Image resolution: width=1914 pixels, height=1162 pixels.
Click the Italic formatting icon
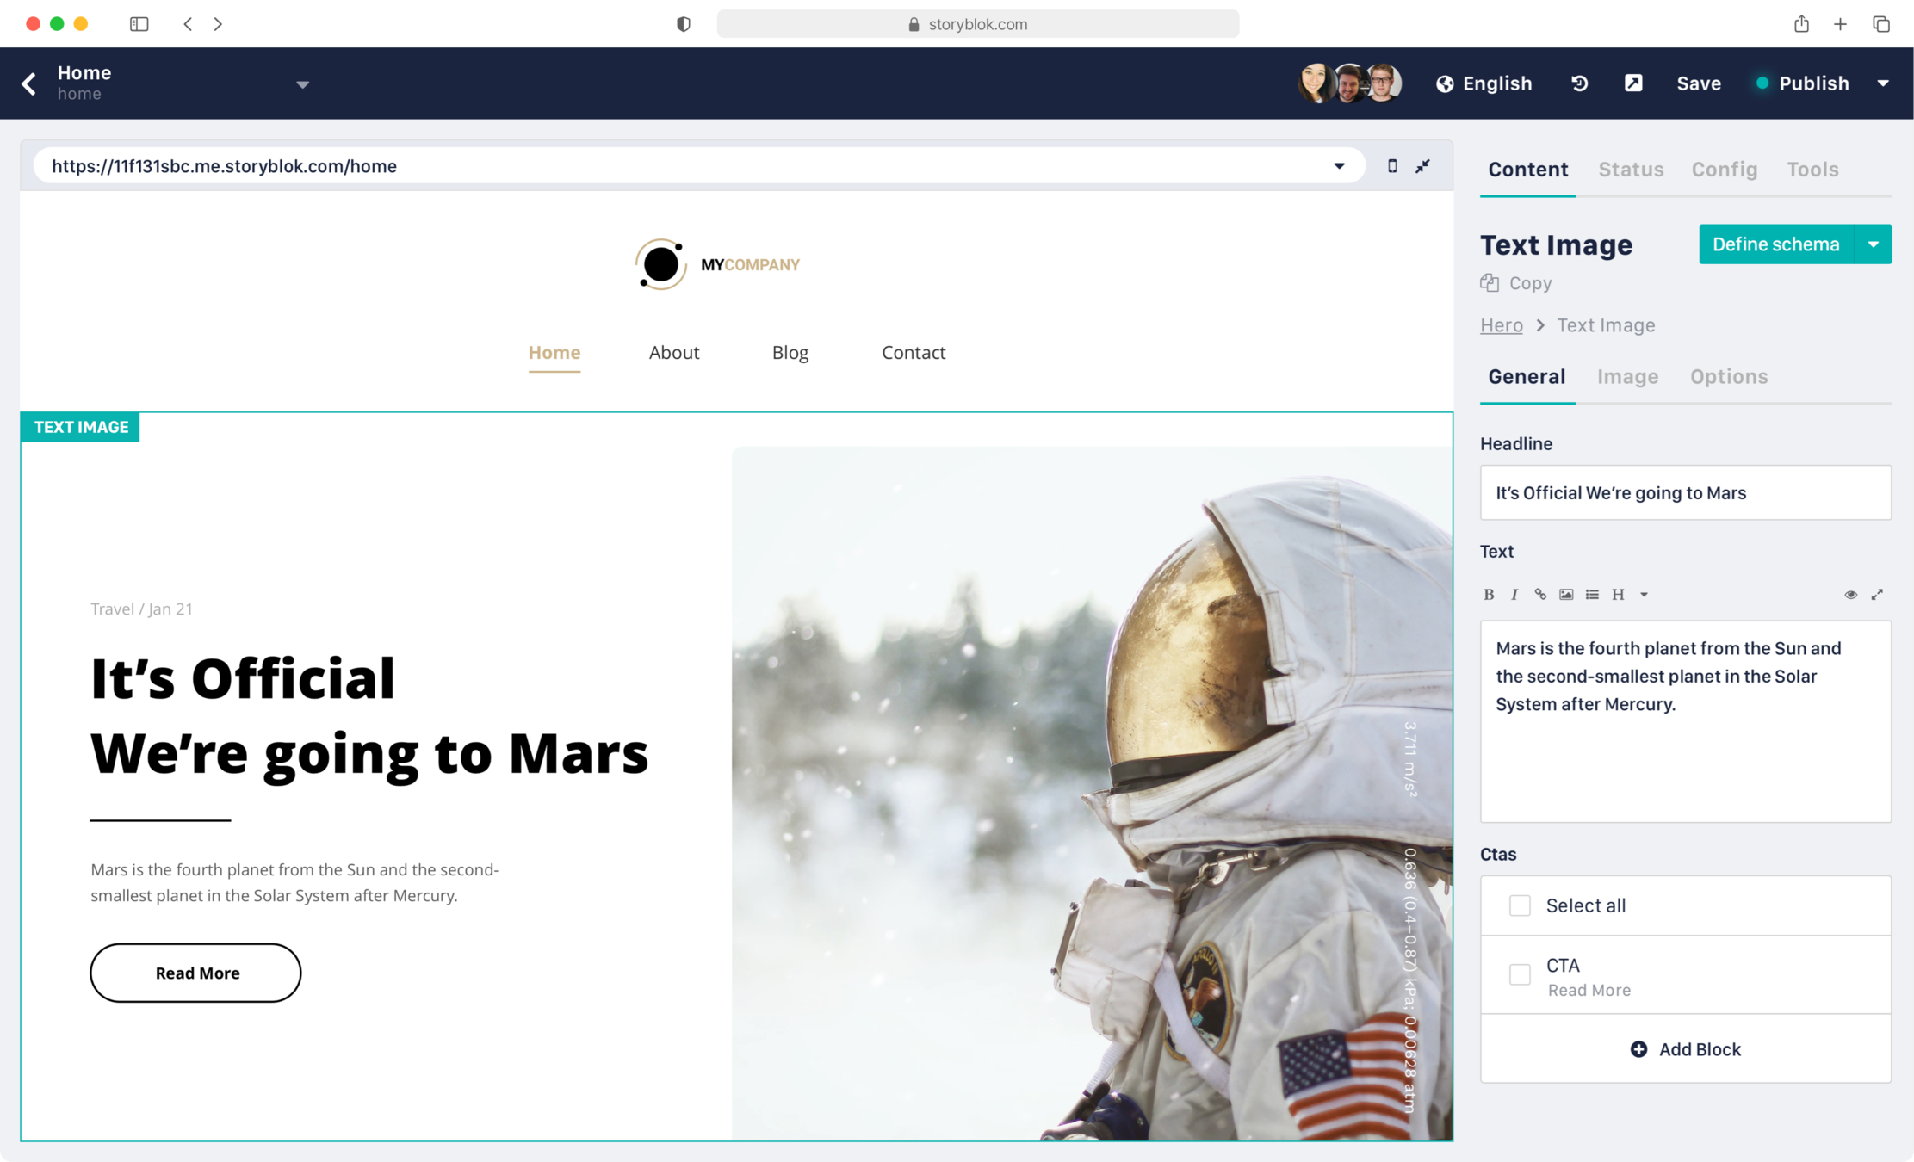[1514, 595]
